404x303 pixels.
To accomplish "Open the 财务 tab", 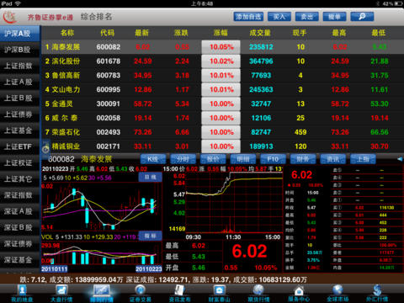I will click(303, 159).
